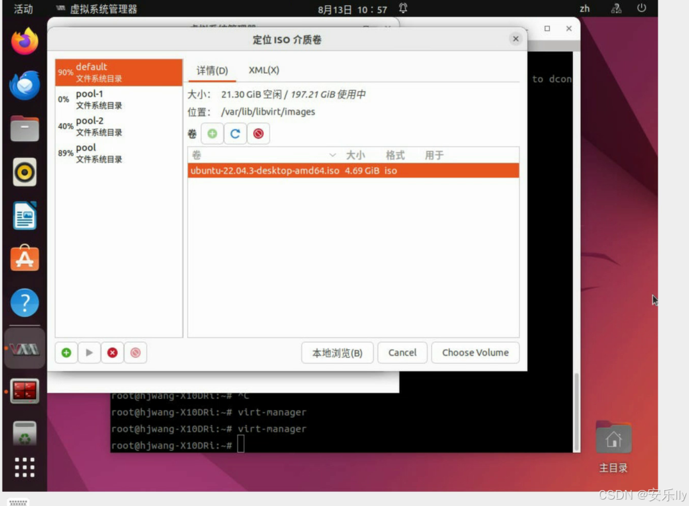Select the storage pool named pool at 89%

pos(118,153)
